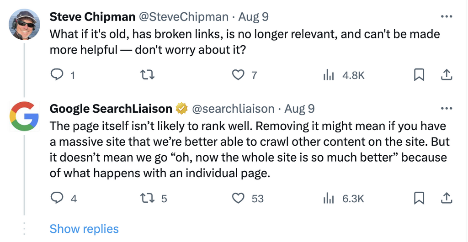
Task: Bookmark Steve Chipman's tweet
Action: (x=419, y=74)
